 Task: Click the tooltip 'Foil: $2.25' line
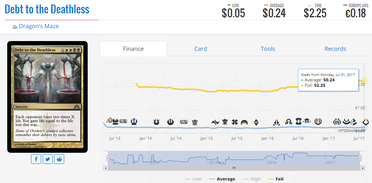click(313, 85)
